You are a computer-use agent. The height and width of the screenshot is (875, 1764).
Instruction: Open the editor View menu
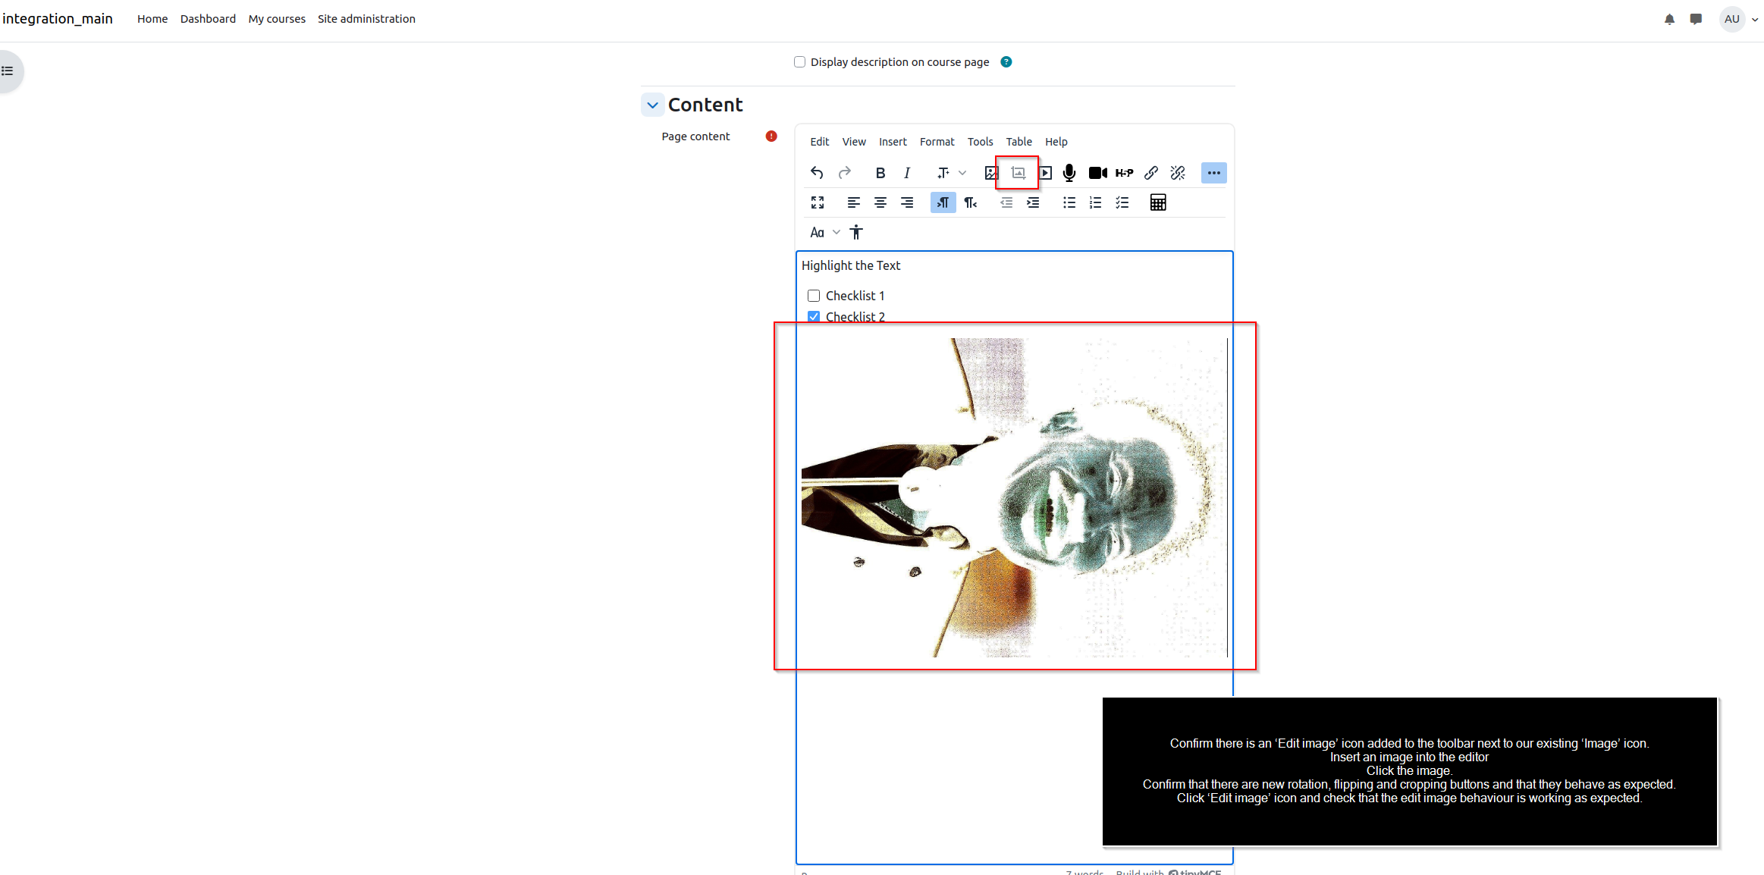click(x=854, y=142)
